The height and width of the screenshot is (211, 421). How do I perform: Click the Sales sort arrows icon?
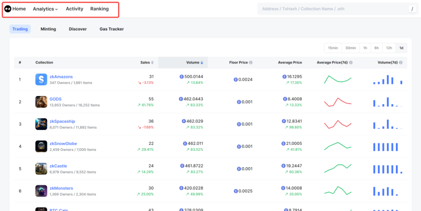(152, 63)
